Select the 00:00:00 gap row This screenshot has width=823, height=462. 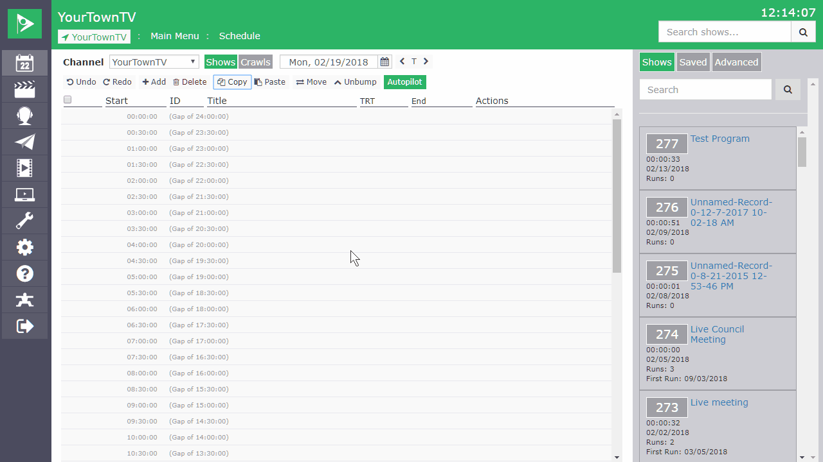336,116
